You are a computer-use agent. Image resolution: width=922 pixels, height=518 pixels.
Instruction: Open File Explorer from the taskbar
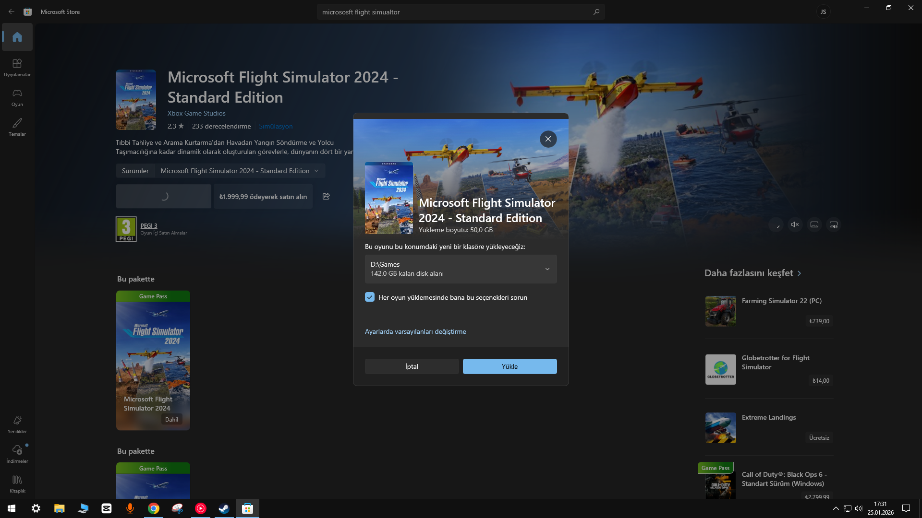coord(60,508)
